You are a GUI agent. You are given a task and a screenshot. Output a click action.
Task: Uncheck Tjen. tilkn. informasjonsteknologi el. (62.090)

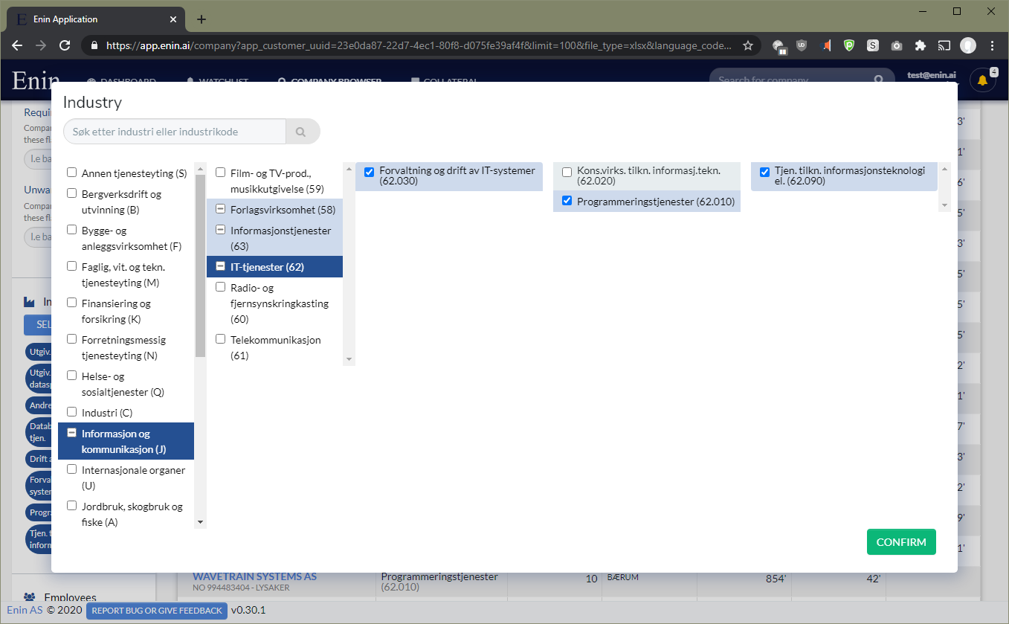pyautogui.click(x=765, y=173)
